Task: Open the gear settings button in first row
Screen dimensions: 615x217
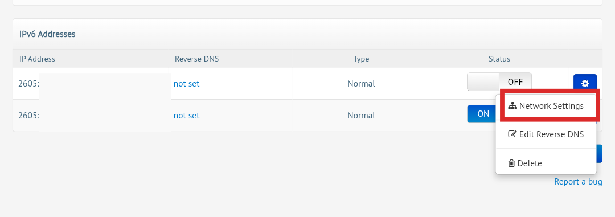Action: pyautogui.click(x=585, y=83)
